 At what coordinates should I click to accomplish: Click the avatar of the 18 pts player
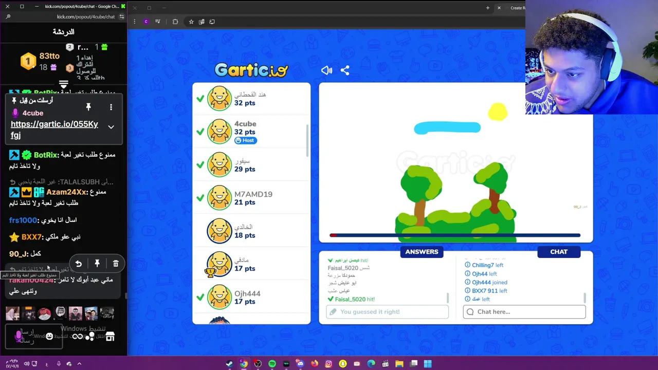coord(220,231)
